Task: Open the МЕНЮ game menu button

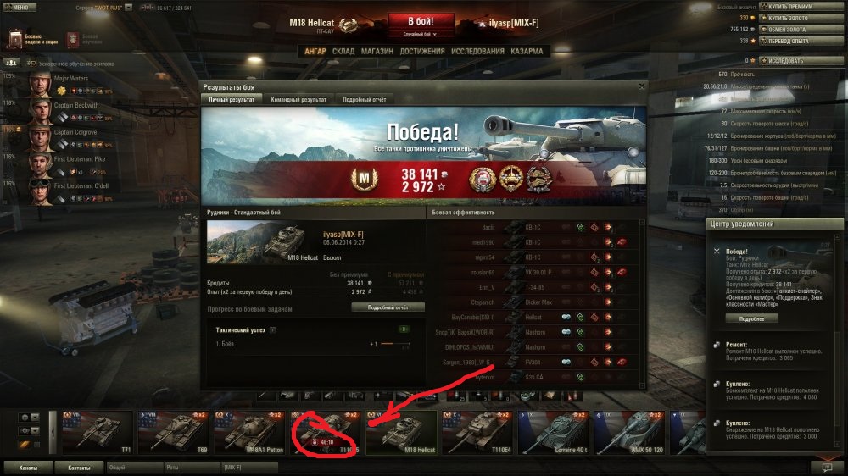Action: click(x=19, y=7)
